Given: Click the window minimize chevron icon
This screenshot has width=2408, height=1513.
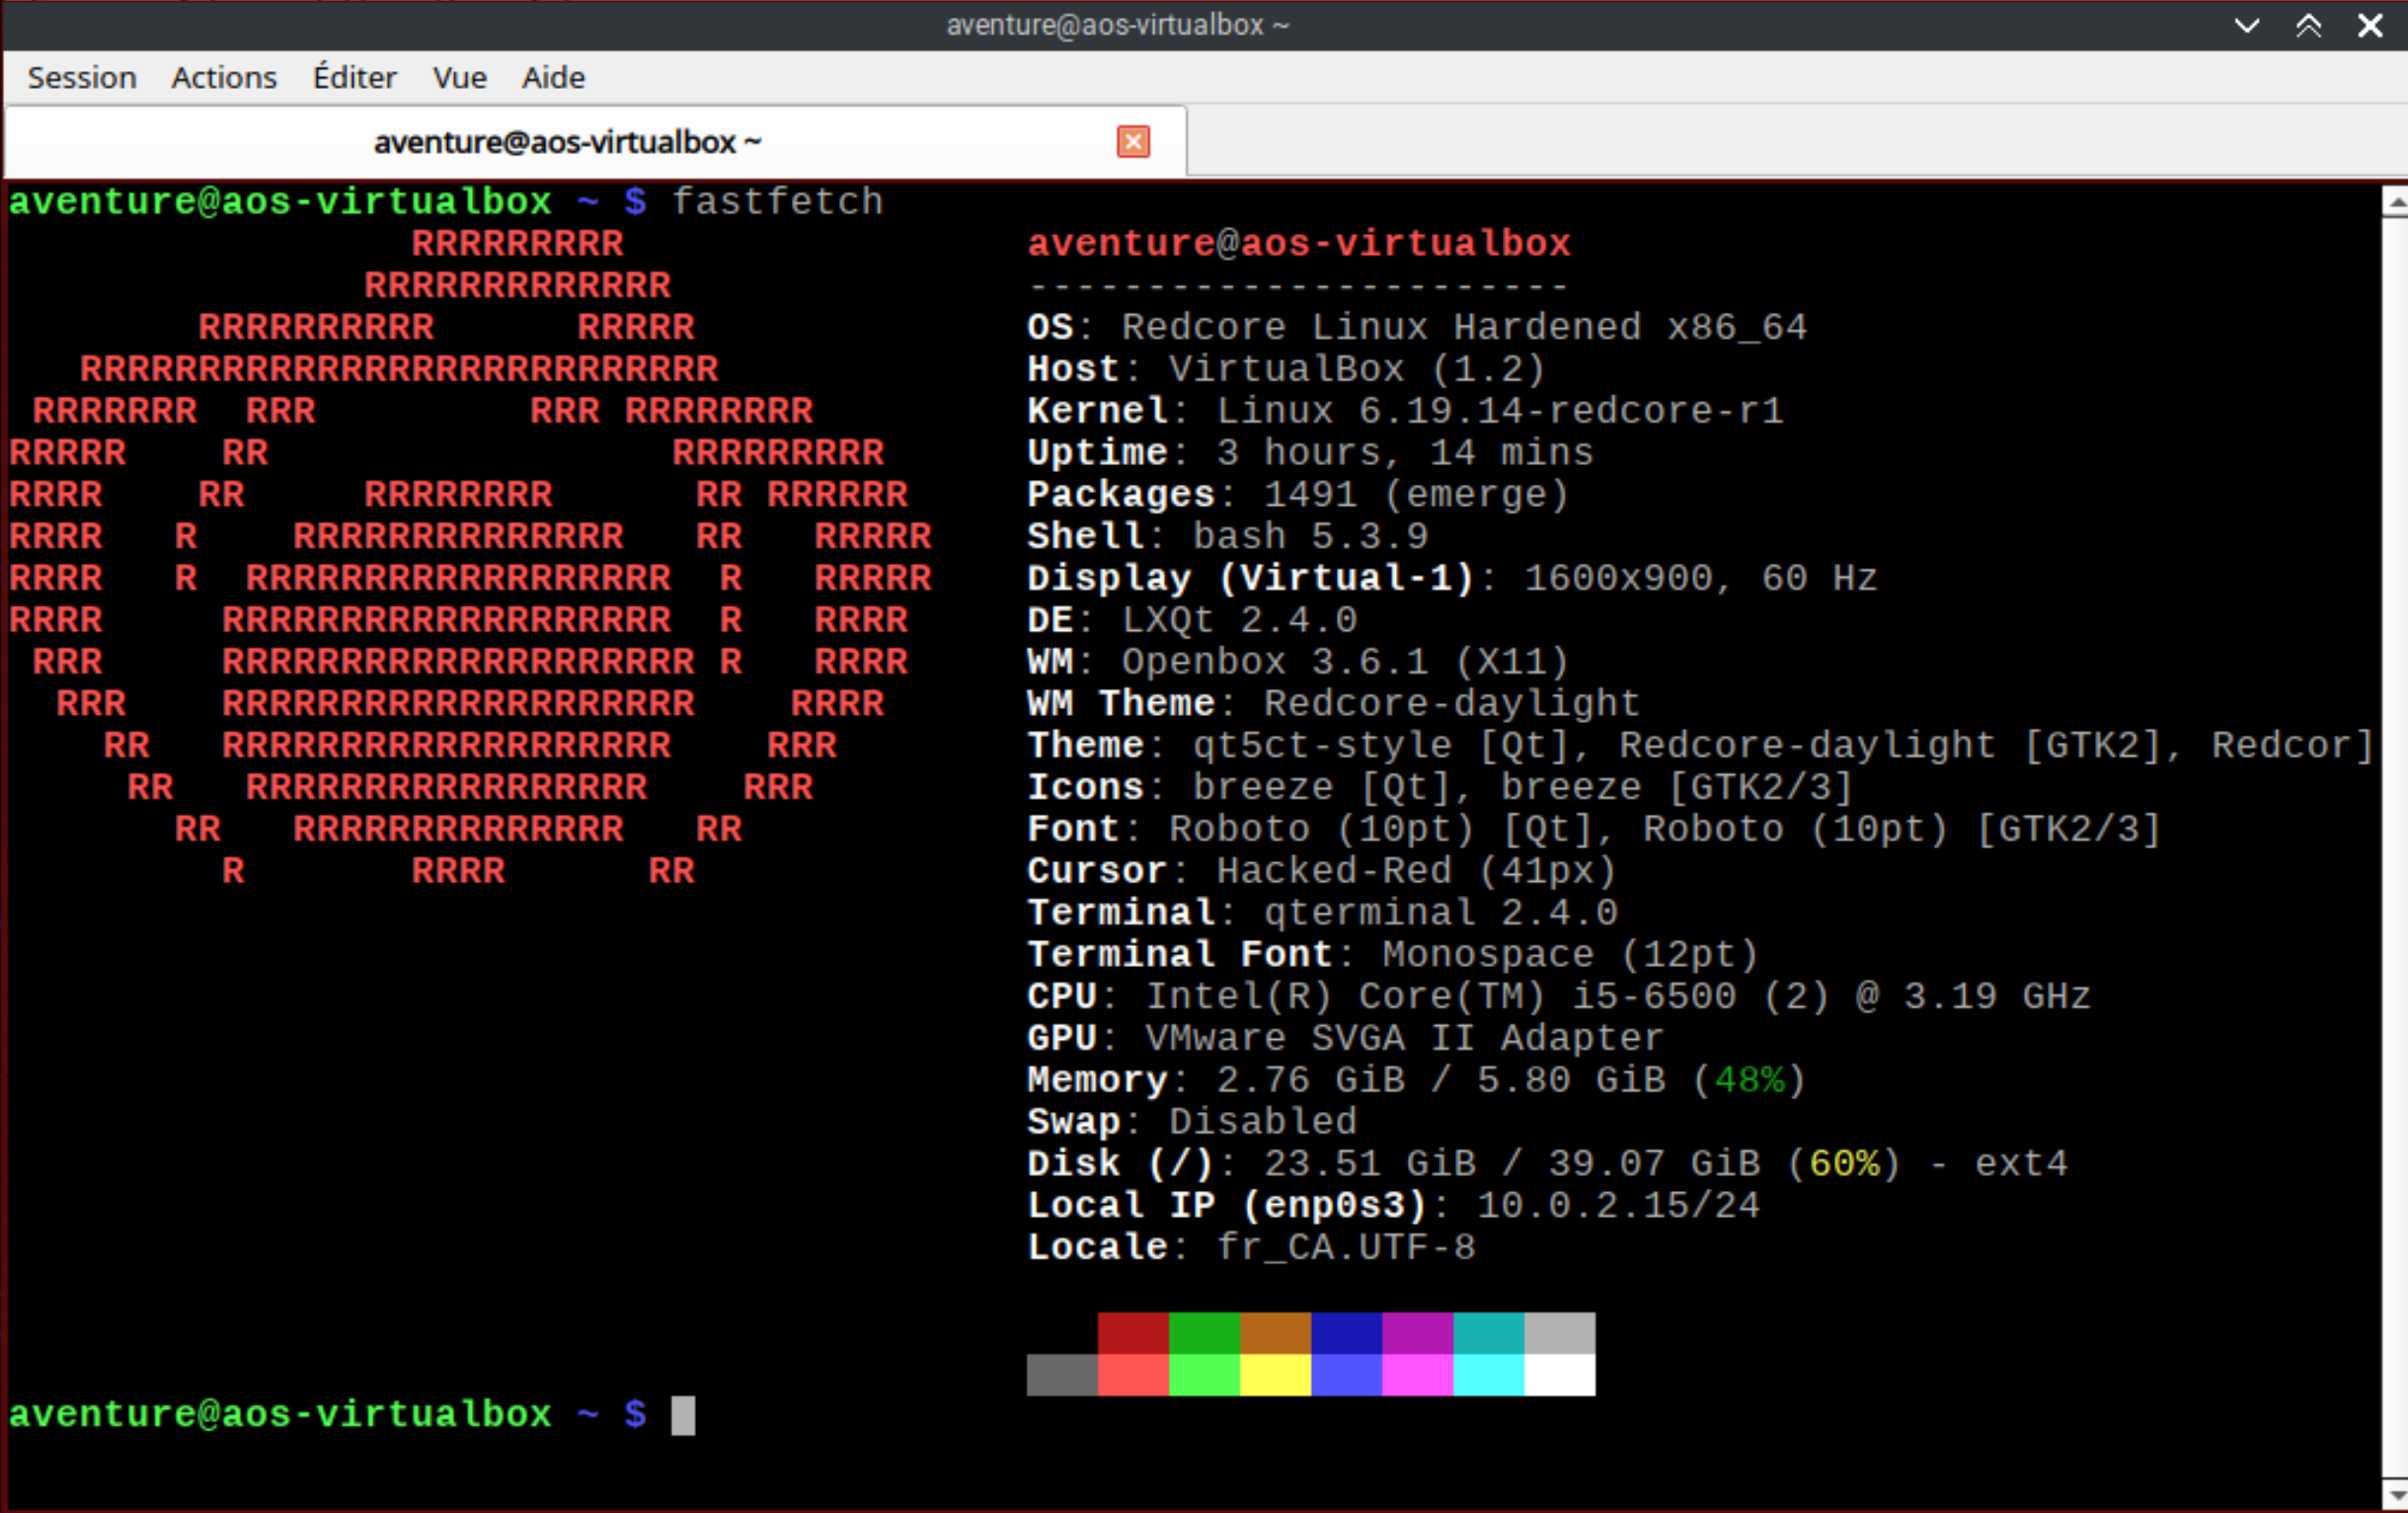Looking at the screenshot, I should [x=2247, y=25].
